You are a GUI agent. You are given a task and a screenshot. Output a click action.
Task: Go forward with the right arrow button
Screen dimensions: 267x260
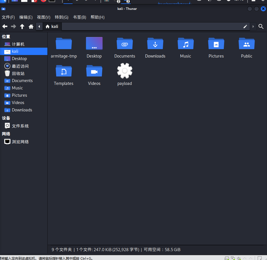[x=14, y=27]
